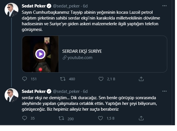Reply to the first tweet

pyautogui.click(x=25, y=79)
